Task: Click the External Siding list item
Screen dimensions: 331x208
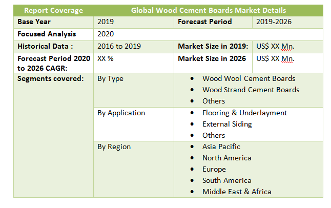Action: [227, 124]
